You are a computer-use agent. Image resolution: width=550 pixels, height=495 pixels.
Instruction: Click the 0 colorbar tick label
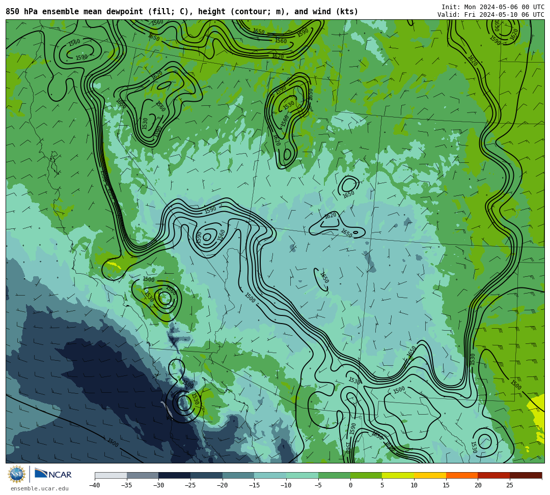pos(350,485)
